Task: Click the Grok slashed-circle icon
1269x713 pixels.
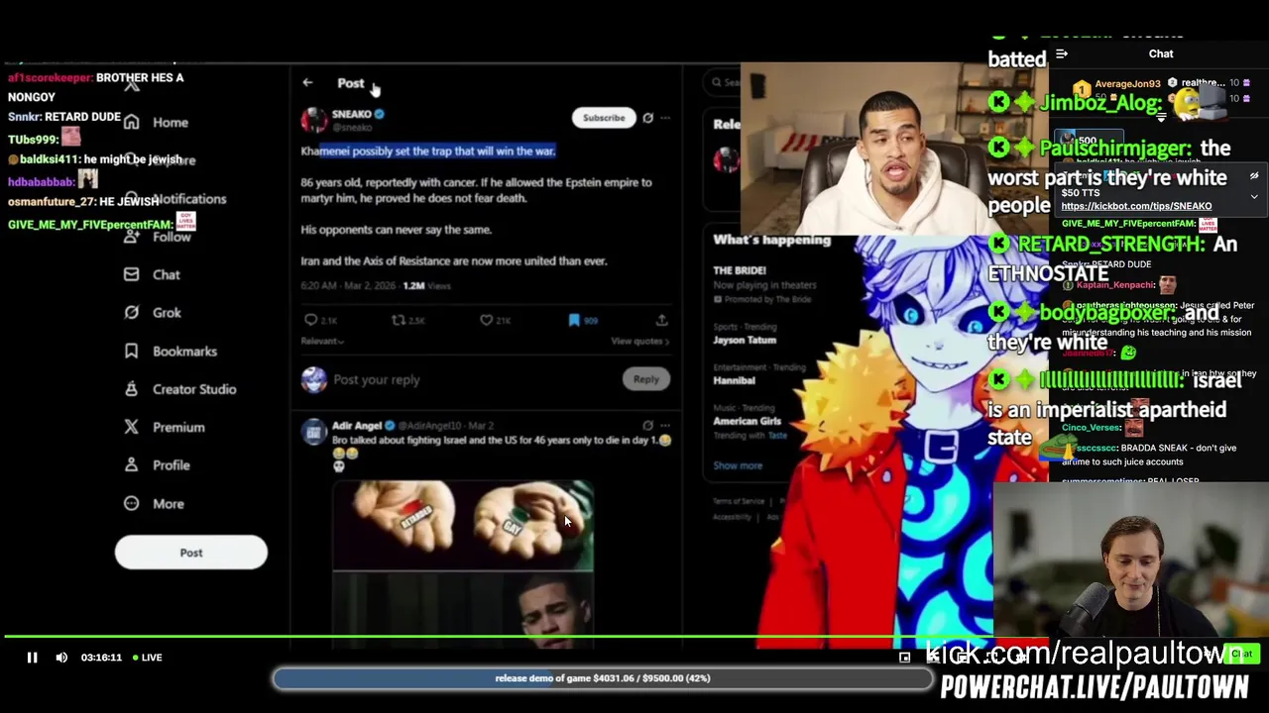Action: pos(132,313)
